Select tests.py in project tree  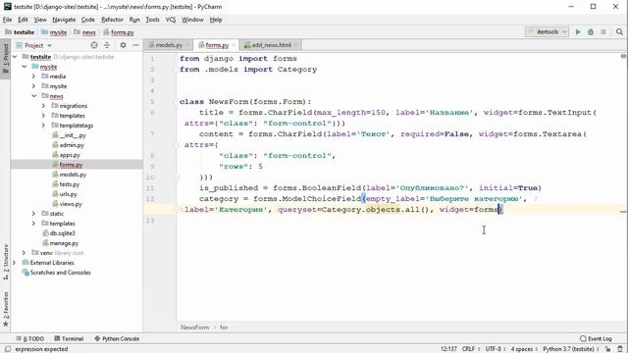pyautogui.click(x=70, y=184)
